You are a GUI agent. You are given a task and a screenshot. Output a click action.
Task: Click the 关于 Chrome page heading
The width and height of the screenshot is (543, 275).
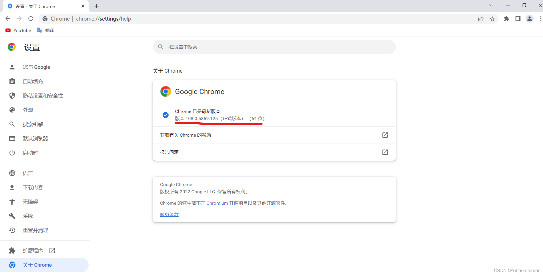[167, 71]
